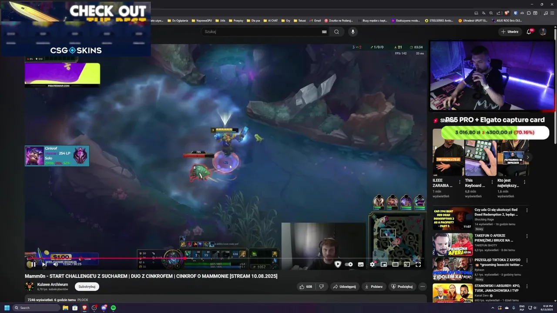Toggle the autoplay switch in player
Viewport: 557px width, 313px height.
pos(349,264)
